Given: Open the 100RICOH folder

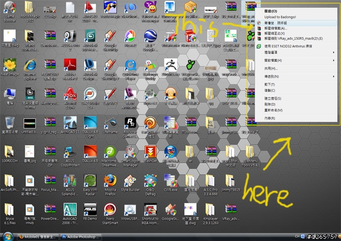Looking at the screenshot, I should (x=10, y=154).
